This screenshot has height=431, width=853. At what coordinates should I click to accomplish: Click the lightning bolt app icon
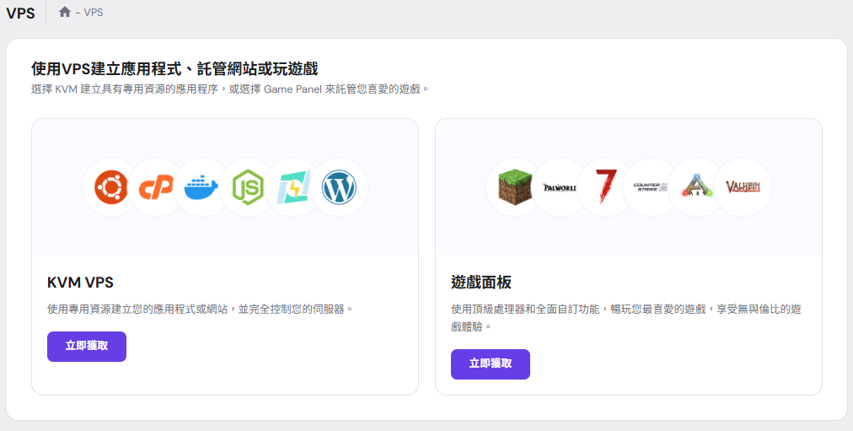(x=293, y=187)
